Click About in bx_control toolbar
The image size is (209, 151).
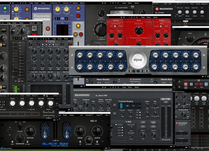pyautogui.click(x=56, y=96)
